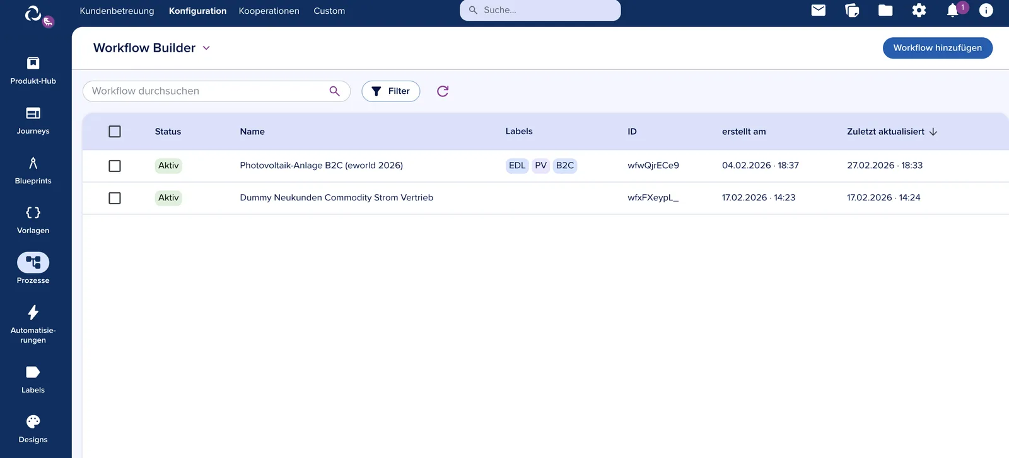This screenshot has height=458, width=1009.
Task: Click Aktiv status of Dummy Neukunden row
Action: (168, 198)
